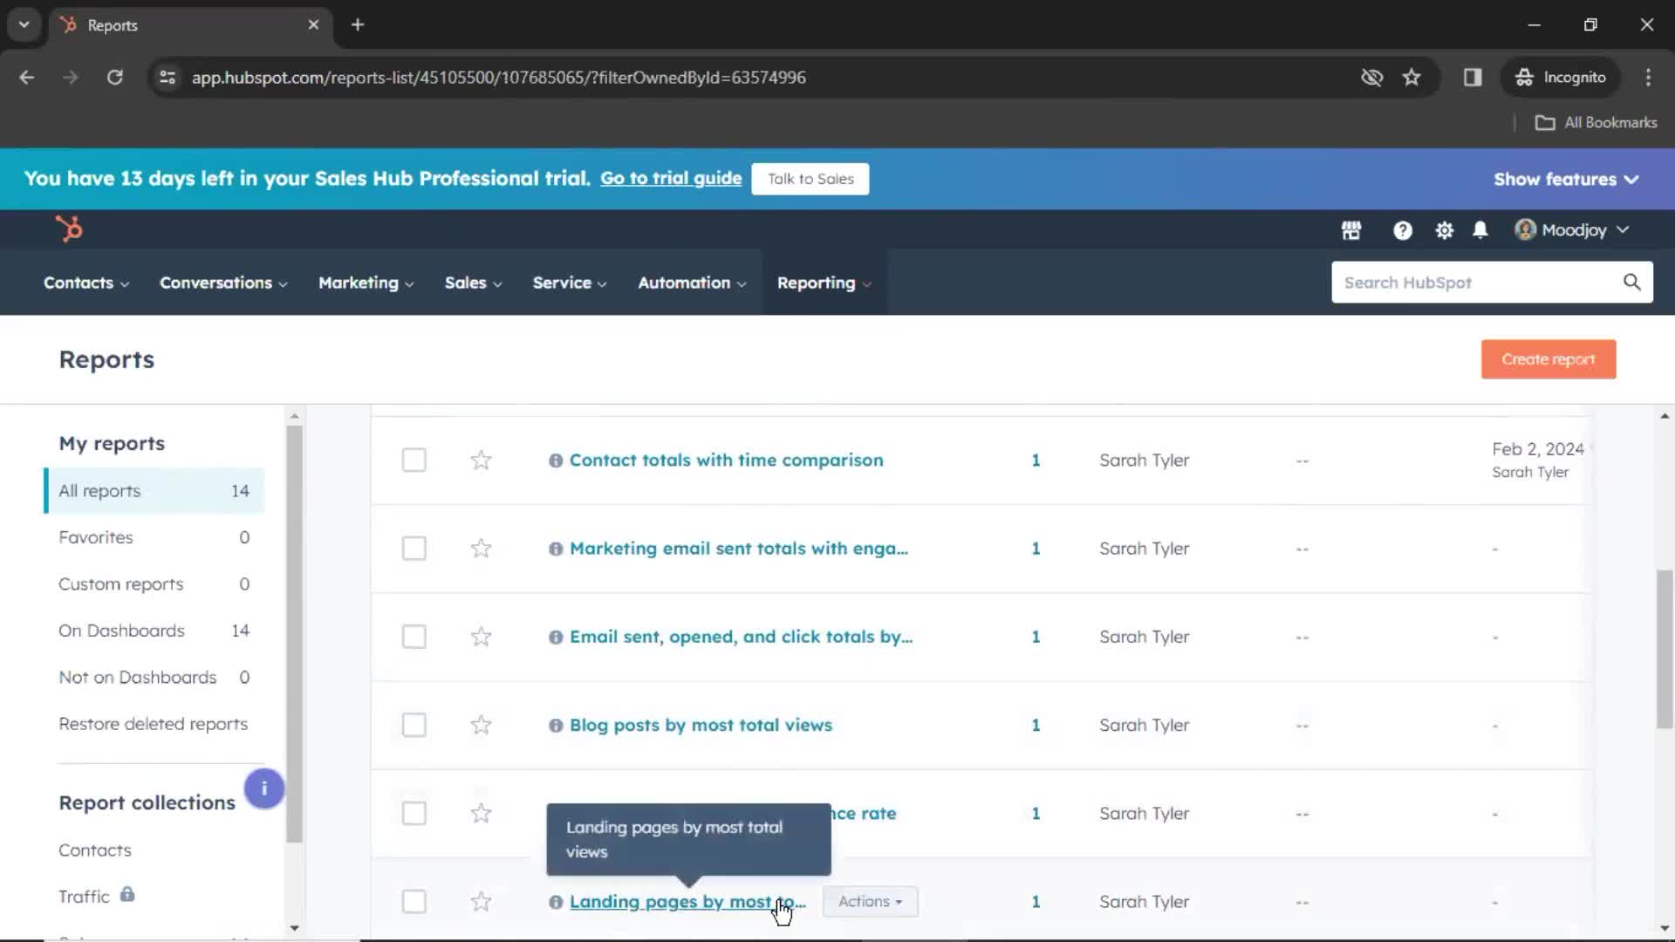Favorite Contact totals with time comparison star

[x=481, y=460]
